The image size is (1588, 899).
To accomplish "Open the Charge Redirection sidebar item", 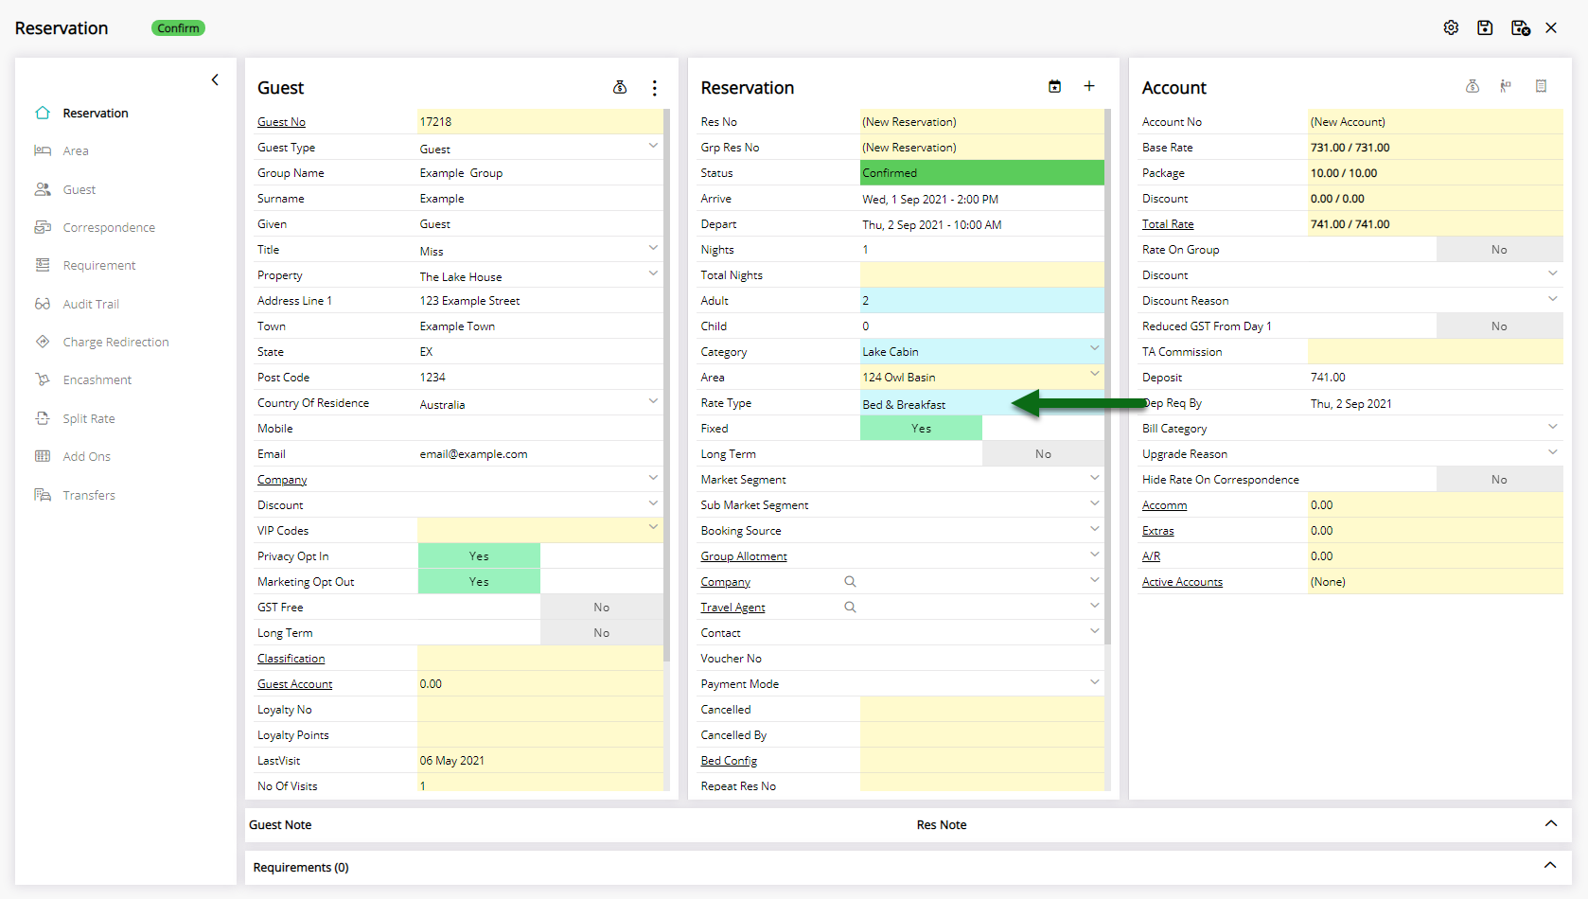I will (115, 342).
